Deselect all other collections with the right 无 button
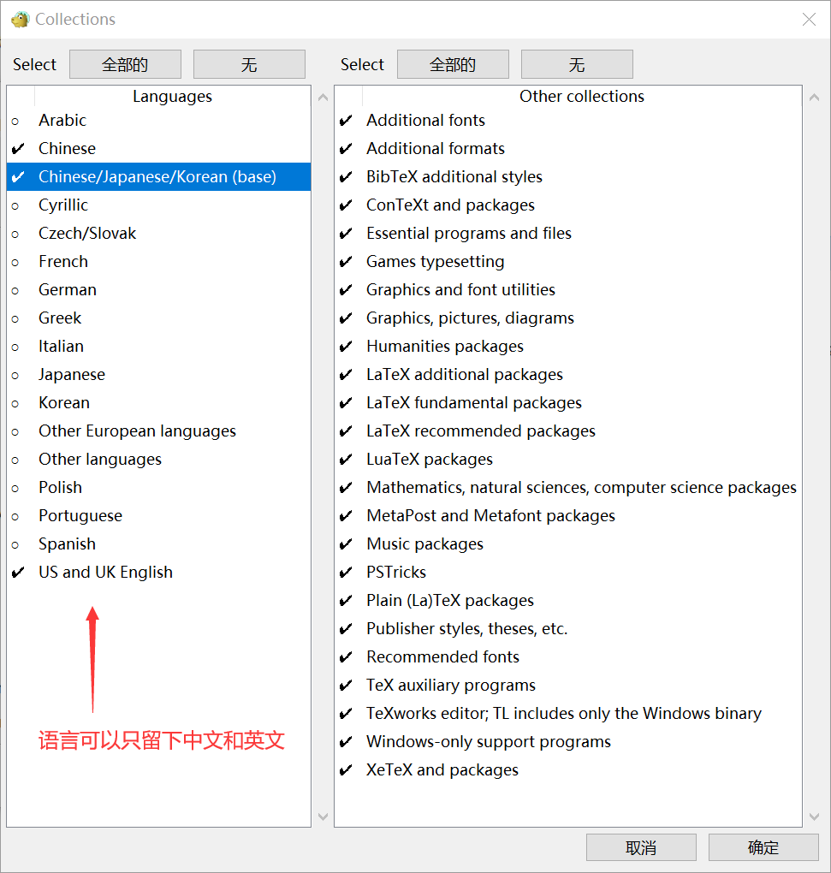Screen dimensions: 831x873 (577, 64)
